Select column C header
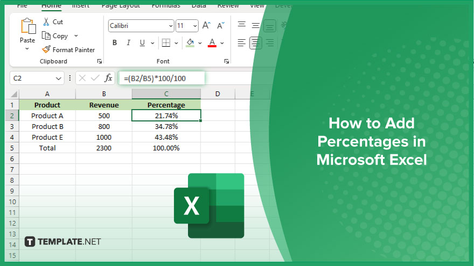 (166, 94)
